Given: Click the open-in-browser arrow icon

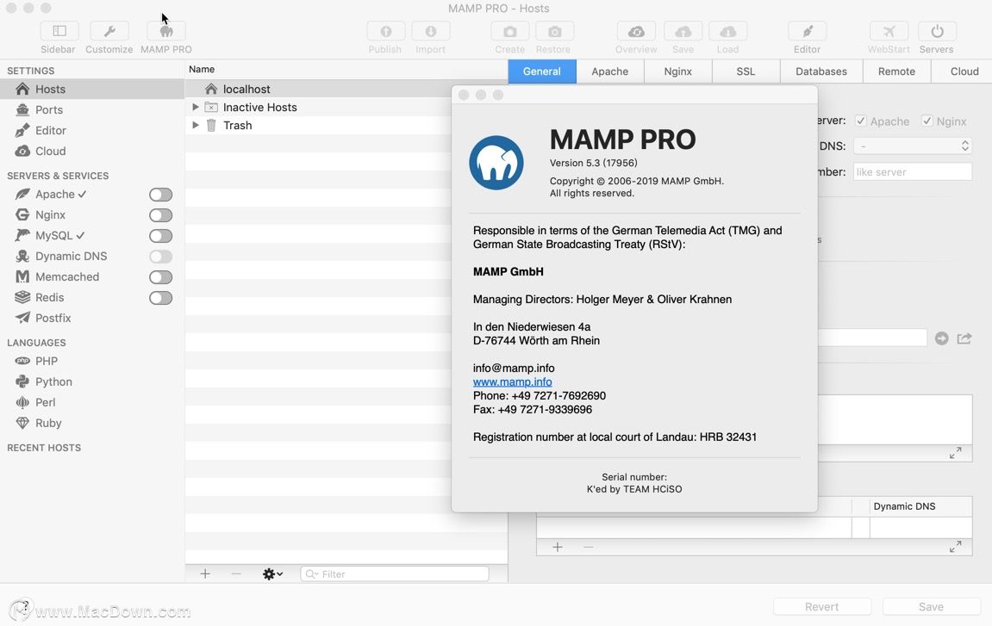Looking at the screenshot, I should pyautogui.click(x=941, y=338).
